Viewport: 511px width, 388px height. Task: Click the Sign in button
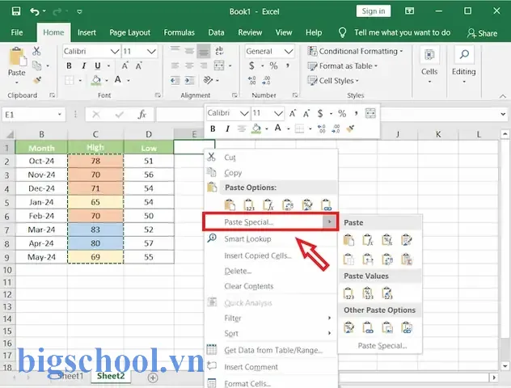(374, 11)
